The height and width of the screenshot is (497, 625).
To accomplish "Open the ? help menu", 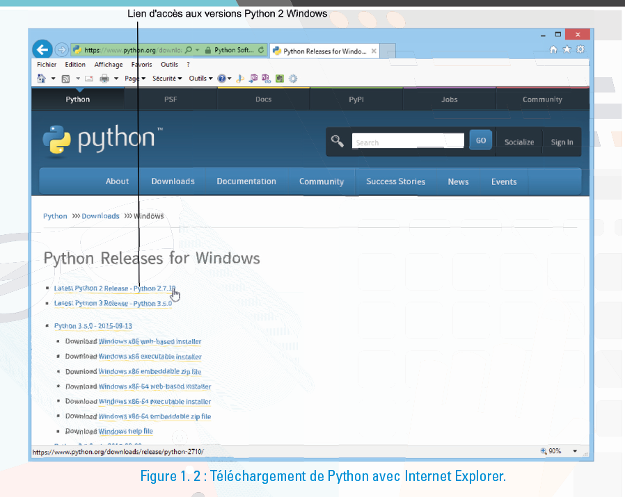I will (x=188, y=65).
